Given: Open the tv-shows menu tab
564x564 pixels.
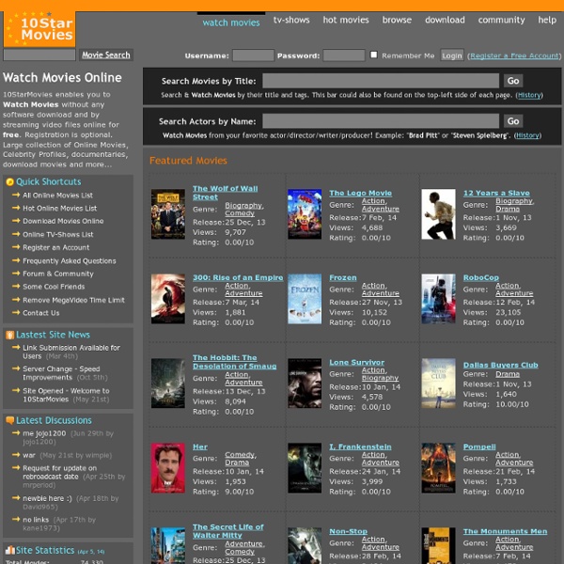Looking at the screenshot, I should [x=291, y=20].
